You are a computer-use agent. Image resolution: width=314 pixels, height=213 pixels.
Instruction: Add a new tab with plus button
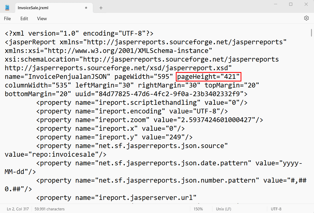click(101, 8)
